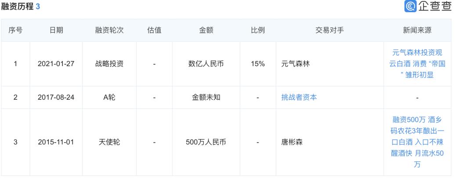Click the financing count number 3
Image resolution: width=456 pixels, height=178 pixels.
(x=38, y=7)
